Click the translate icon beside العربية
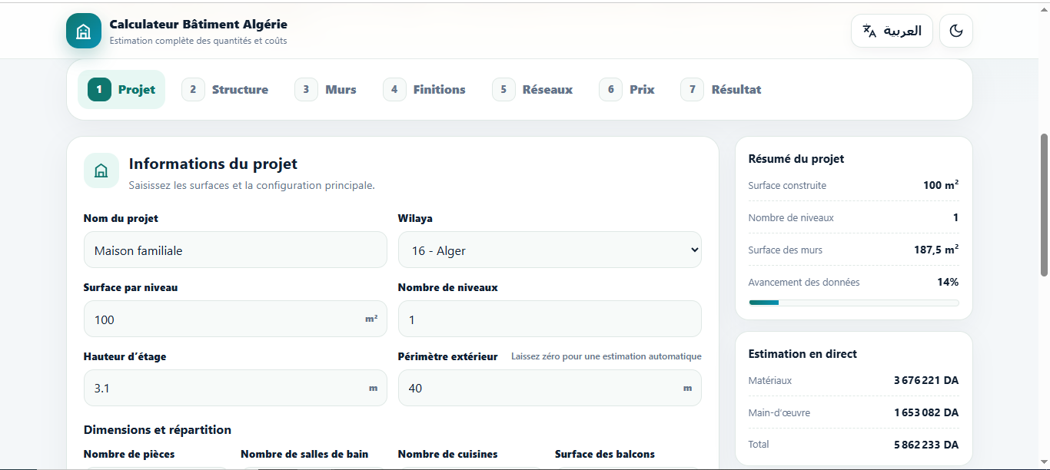The width and height of the screenshot is (1050, 470). click(869, 31)
